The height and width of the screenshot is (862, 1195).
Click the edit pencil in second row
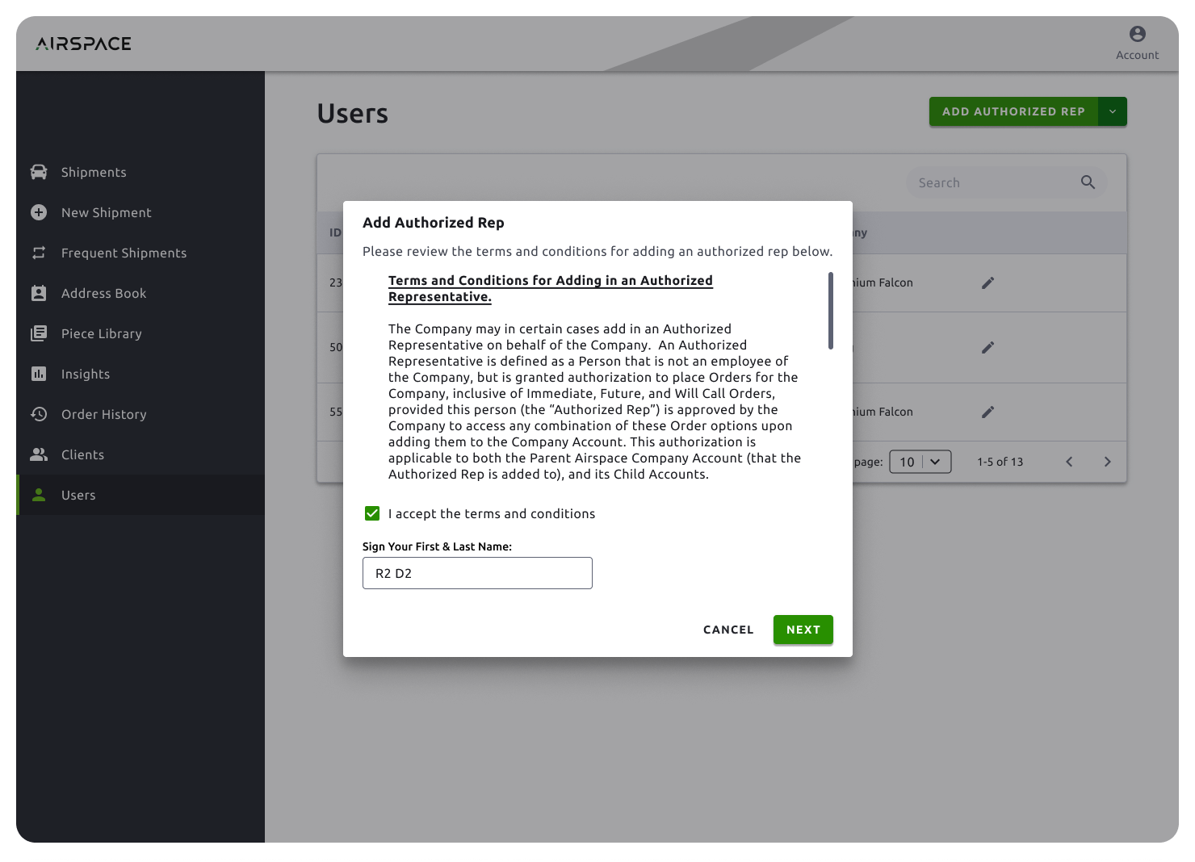pyautogui.click(x=987, y=347)
